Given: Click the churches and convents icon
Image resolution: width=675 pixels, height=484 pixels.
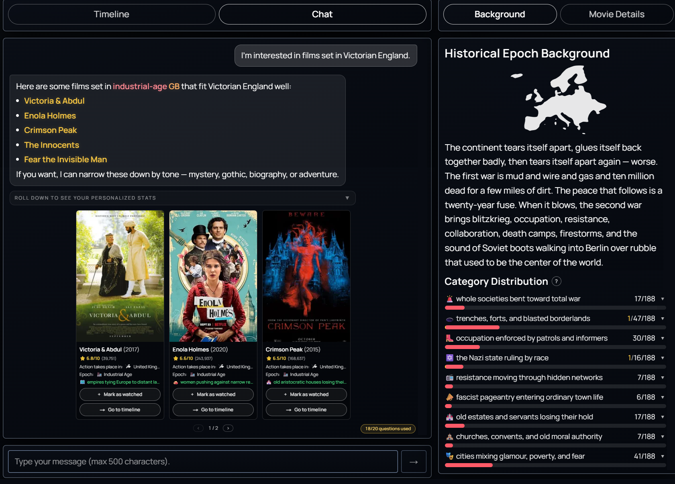Looking at the screenshot, I should click(450, 437).
